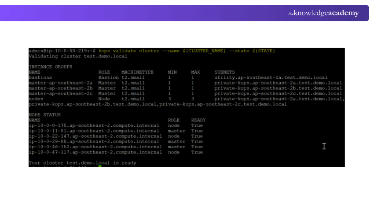Click The Knowledge Academy logo
Image resolution: width=374 pixels, height=198 pixels.
[323, 13]
